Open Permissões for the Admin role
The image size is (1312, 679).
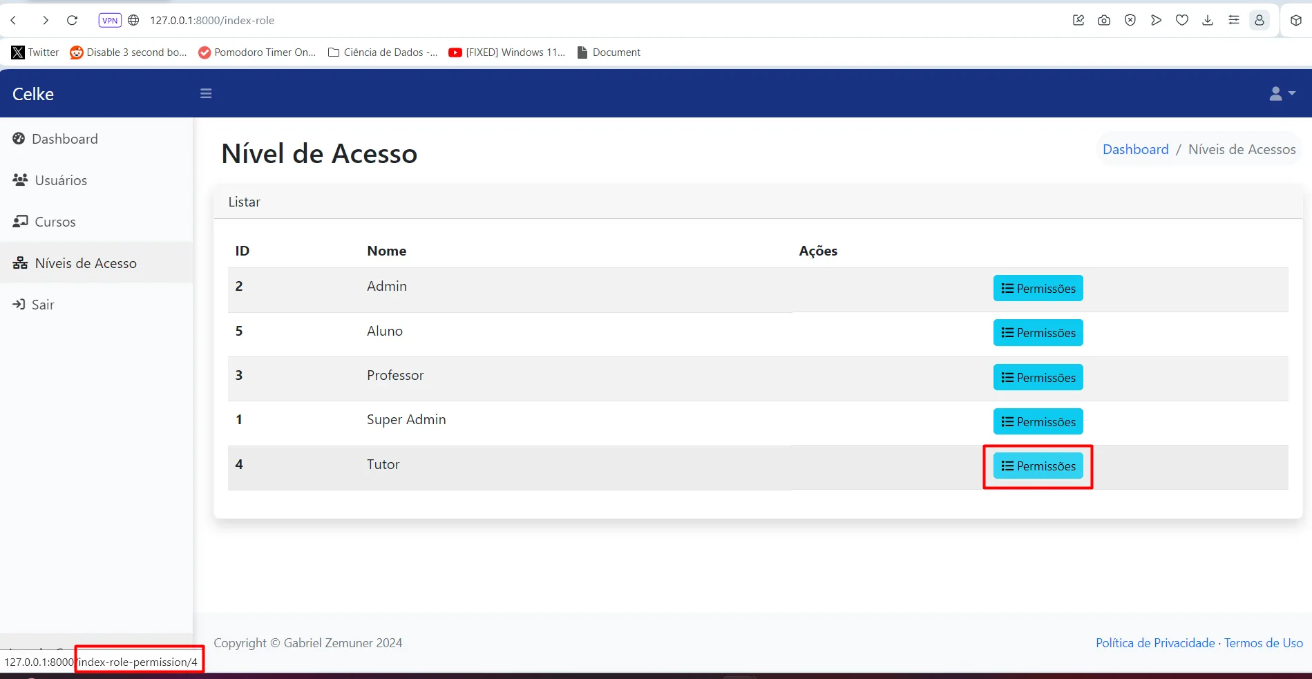[1038, 289]
